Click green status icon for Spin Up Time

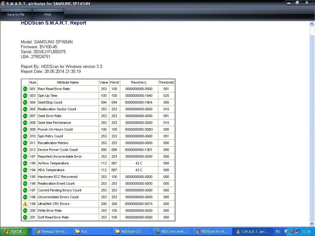(25, 96)
